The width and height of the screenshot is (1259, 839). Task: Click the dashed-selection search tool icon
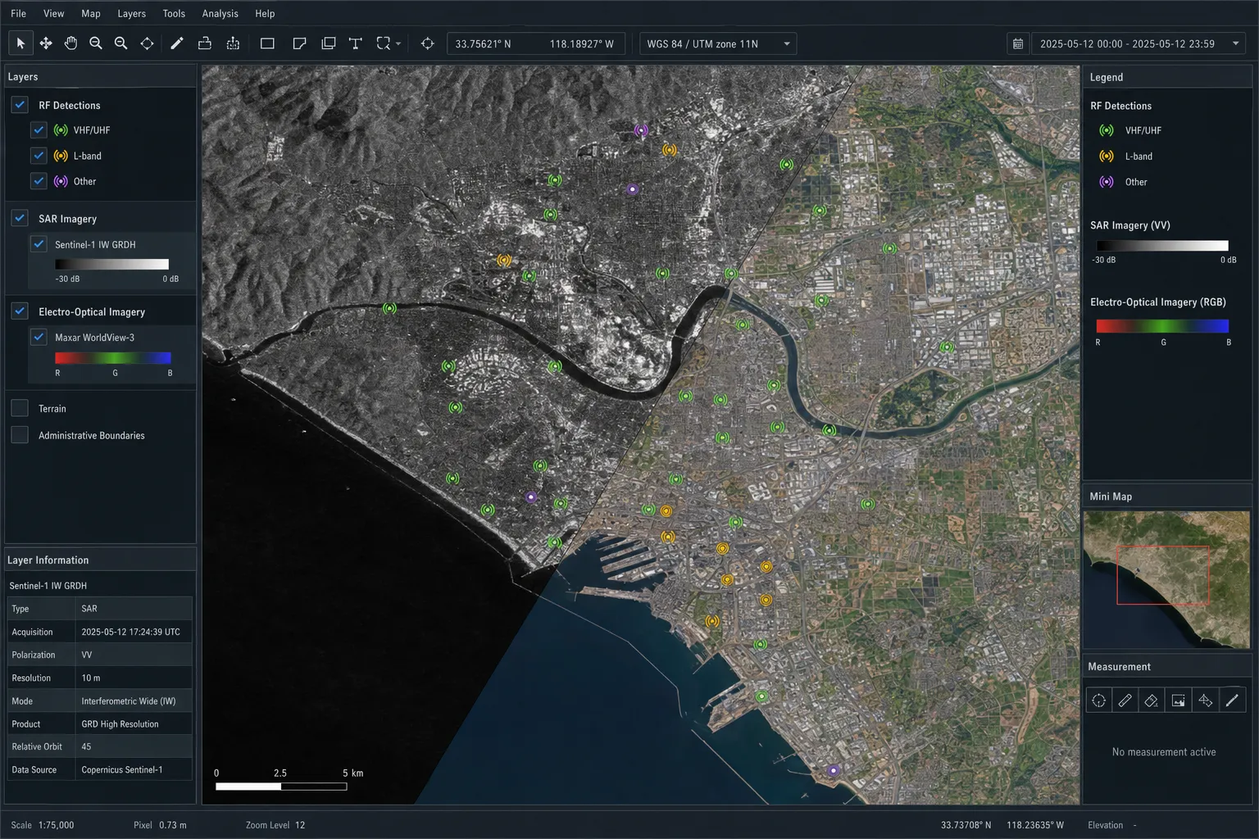pyautogui.click(x=384, y=43)
